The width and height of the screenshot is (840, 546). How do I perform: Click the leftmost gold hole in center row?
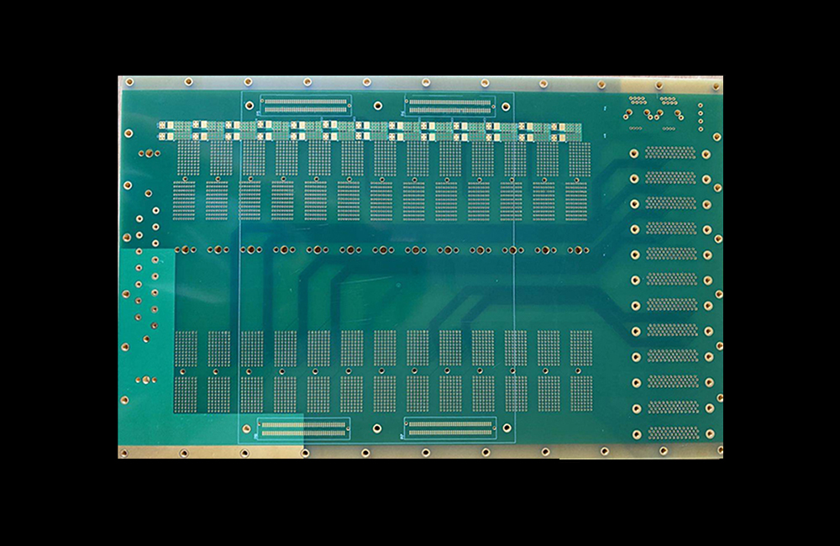178,249
